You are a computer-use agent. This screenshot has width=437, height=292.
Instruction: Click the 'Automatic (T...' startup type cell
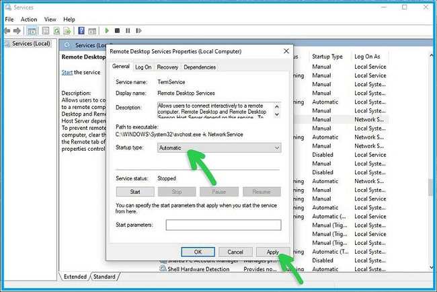pyautogui.click(x=330, y=252)
